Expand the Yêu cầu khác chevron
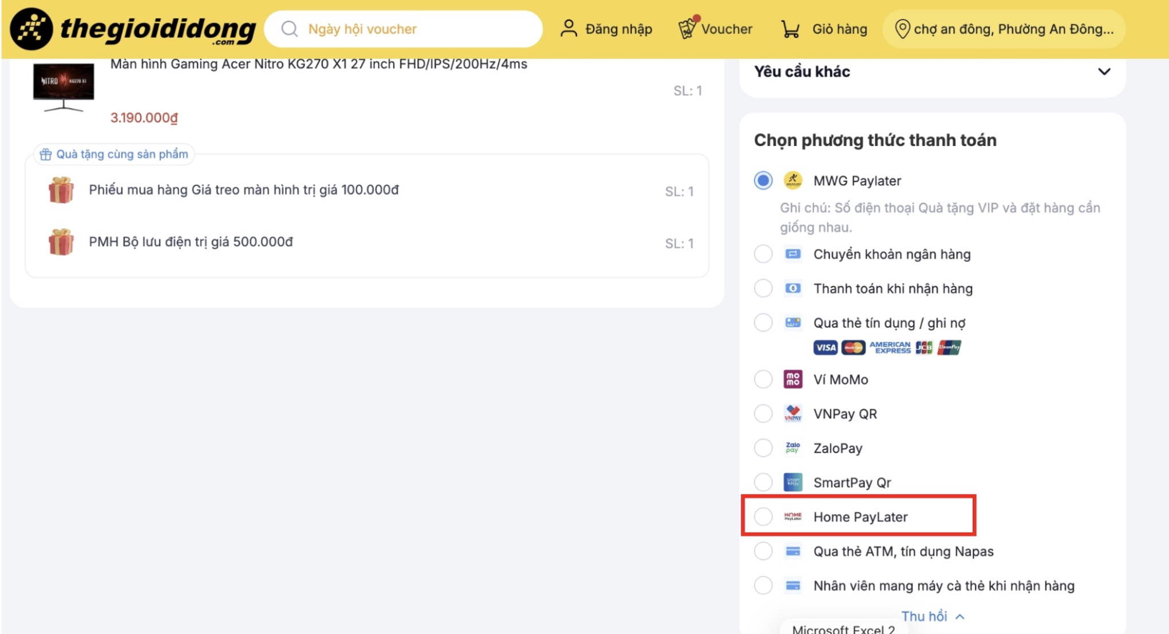Screen dimensions: 1169x634 (1104, 72)
